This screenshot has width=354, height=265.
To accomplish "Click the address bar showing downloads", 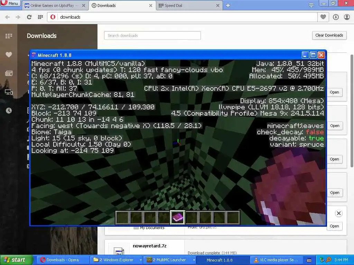I will click(x=183, y=17).
